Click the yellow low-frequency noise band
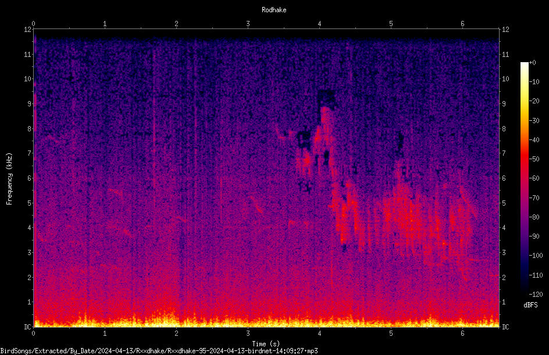This screenshot has height=355, width=549. pos(266,322)
